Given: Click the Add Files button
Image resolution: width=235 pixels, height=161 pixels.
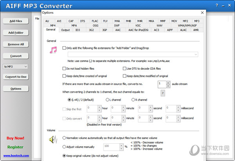Looking at the screenshot, I should click(16, 21).
